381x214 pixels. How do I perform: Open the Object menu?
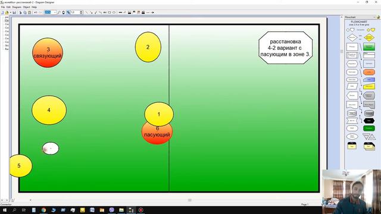click(x=26, y=7)
